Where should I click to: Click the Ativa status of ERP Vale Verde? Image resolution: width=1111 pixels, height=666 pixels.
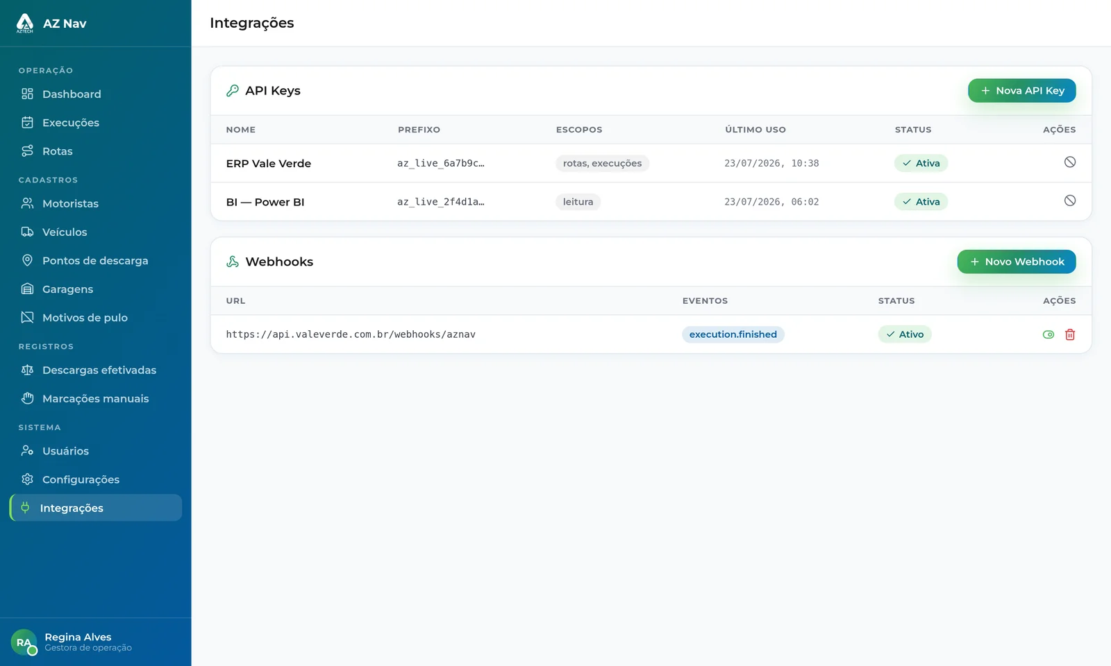[x=921, y=163]
